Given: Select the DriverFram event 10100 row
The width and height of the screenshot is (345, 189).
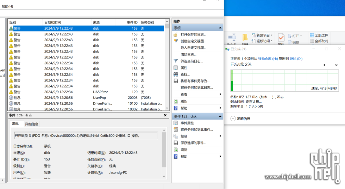Looking at the screenshot, I should click(x=86, y=104).
